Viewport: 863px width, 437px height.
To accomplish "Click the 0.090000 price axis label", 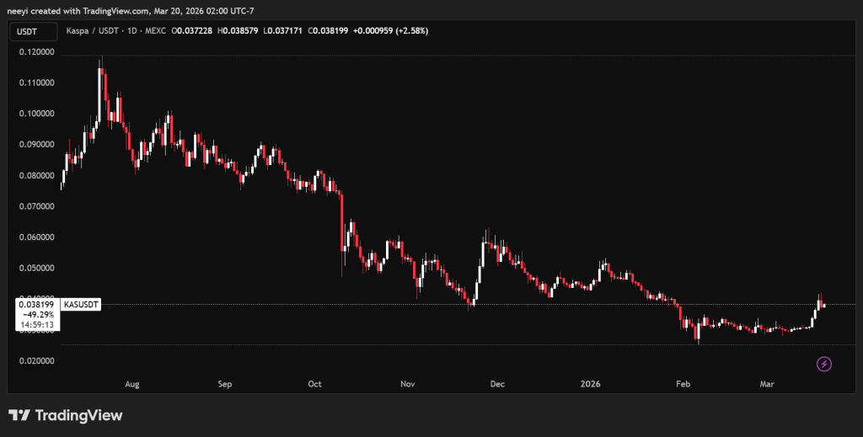I will click(x=36, y=145).
